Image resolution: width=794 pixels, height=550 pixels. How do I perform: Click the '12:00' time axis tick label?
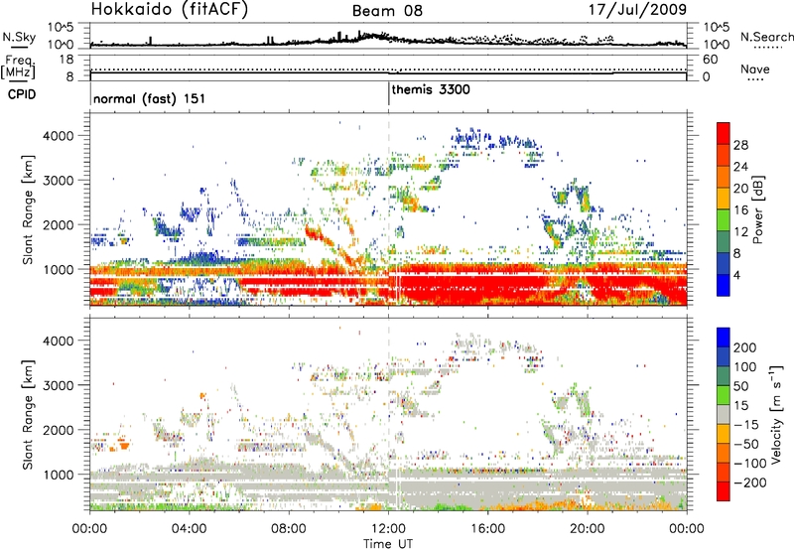388,529
